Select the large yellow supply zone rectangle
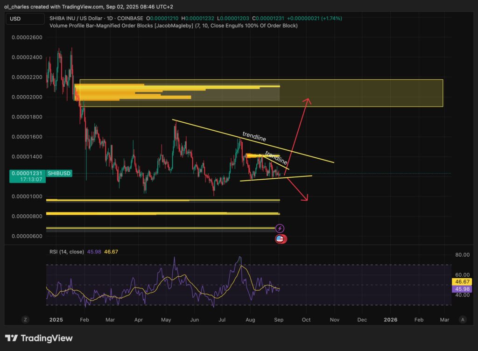The image size is (478, 351). (x=364, y=93)
